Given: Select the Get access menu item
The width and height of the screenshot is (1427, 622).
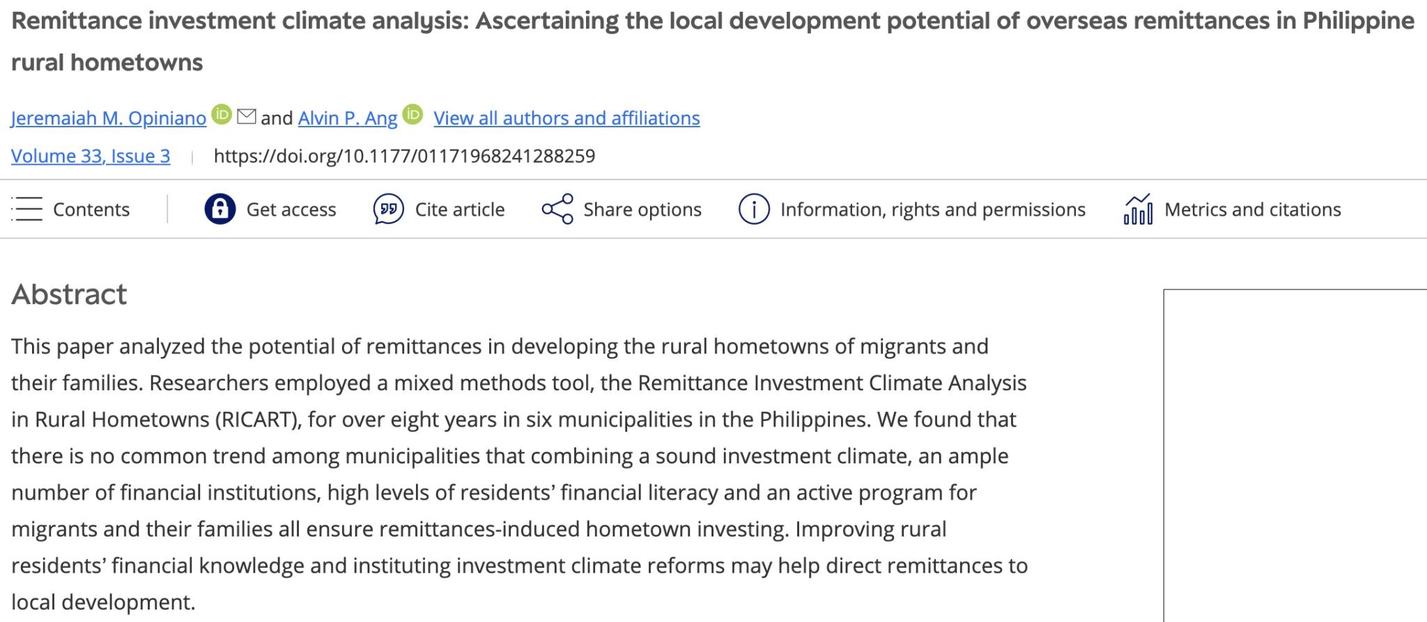Looking at the screenshot, I should pos(291,209).
